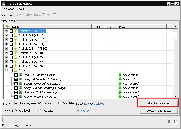The height and width of the screenshot is (129, 181).
Task: Open the log window icon in status bar
Action: [176, 122]
